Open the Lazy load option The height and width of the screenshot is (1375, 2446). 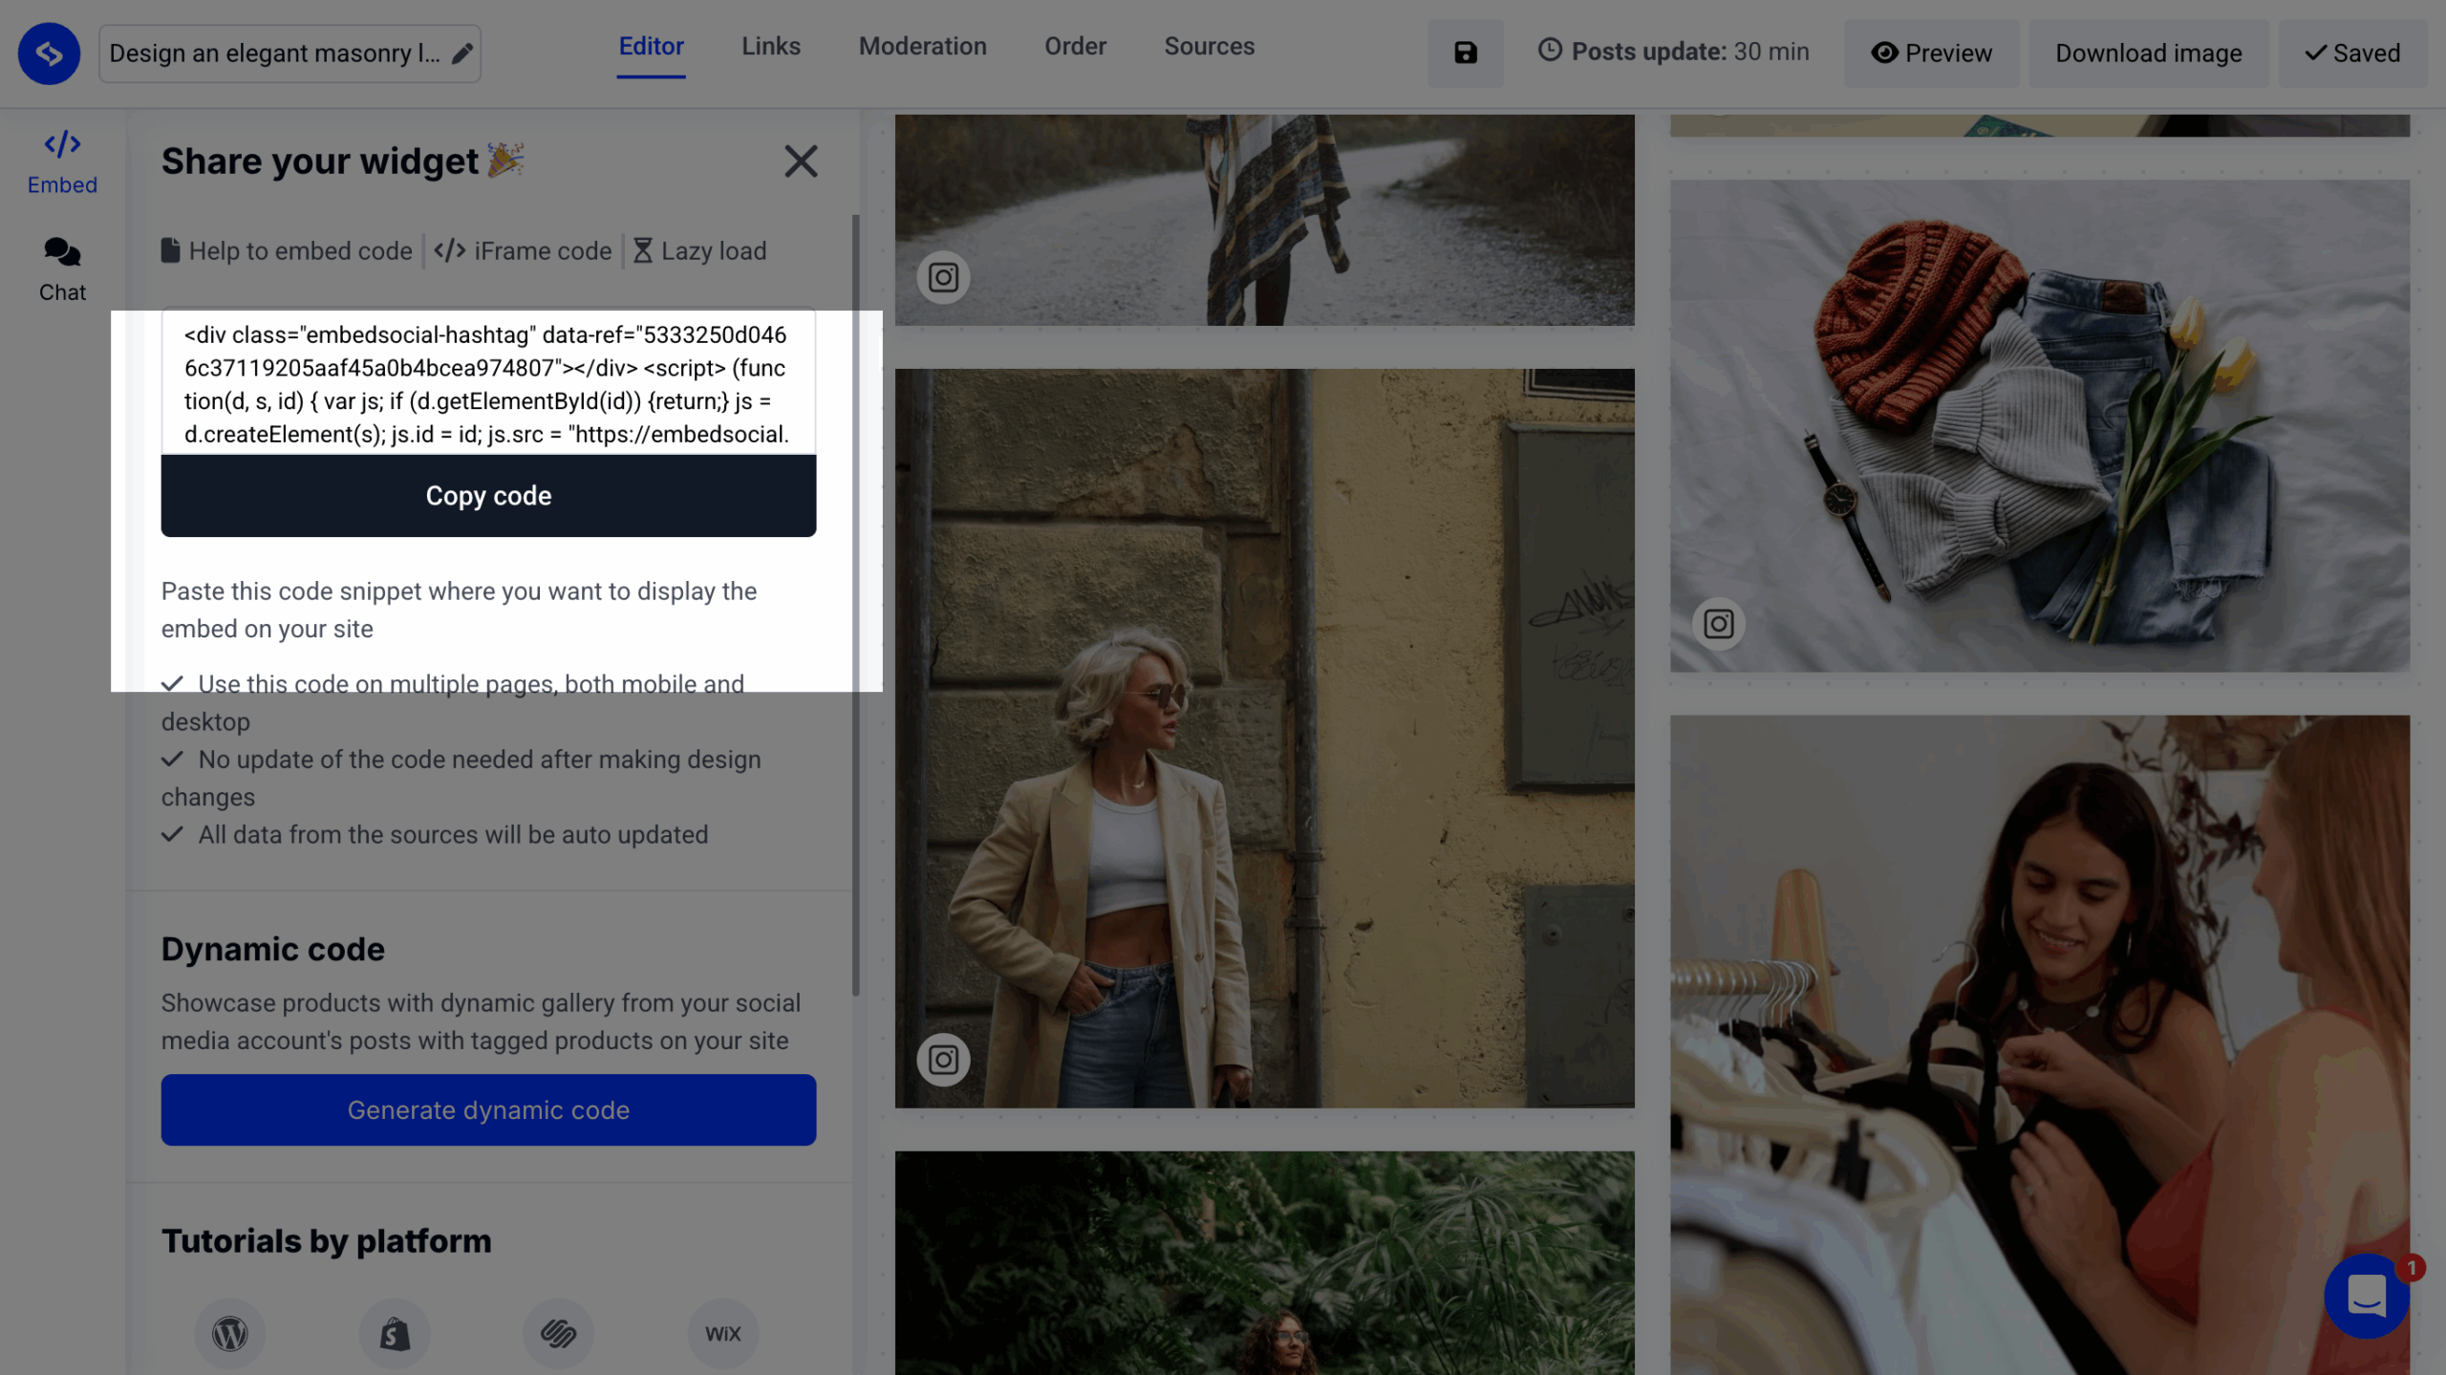point(699,250)
